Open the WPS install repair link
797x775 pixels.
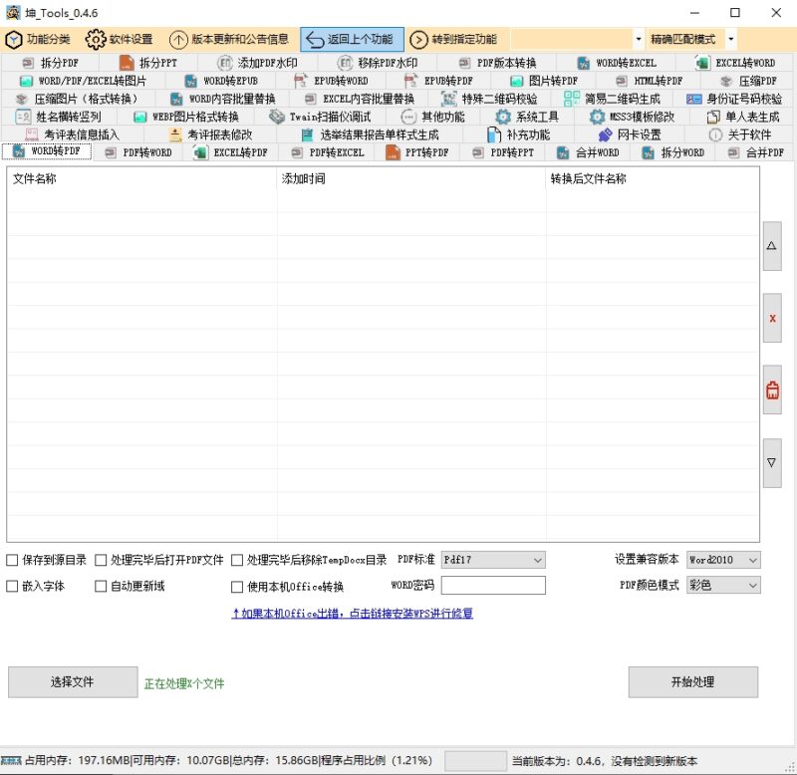tap(353, 614)
